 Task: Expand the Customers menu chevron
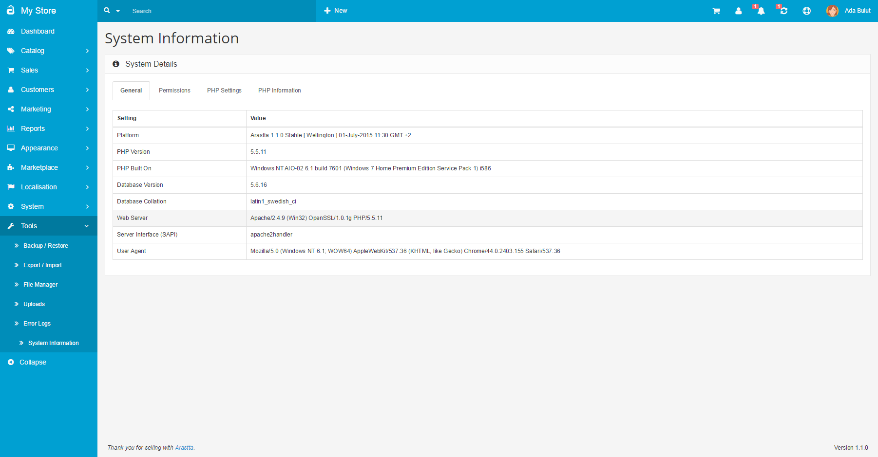[x=87, y=90]
